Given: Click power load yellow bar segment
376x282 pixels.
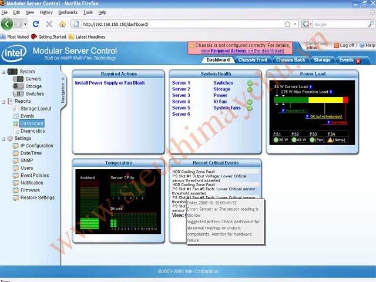Looking at the screenshot, I should tap(325, 100).
